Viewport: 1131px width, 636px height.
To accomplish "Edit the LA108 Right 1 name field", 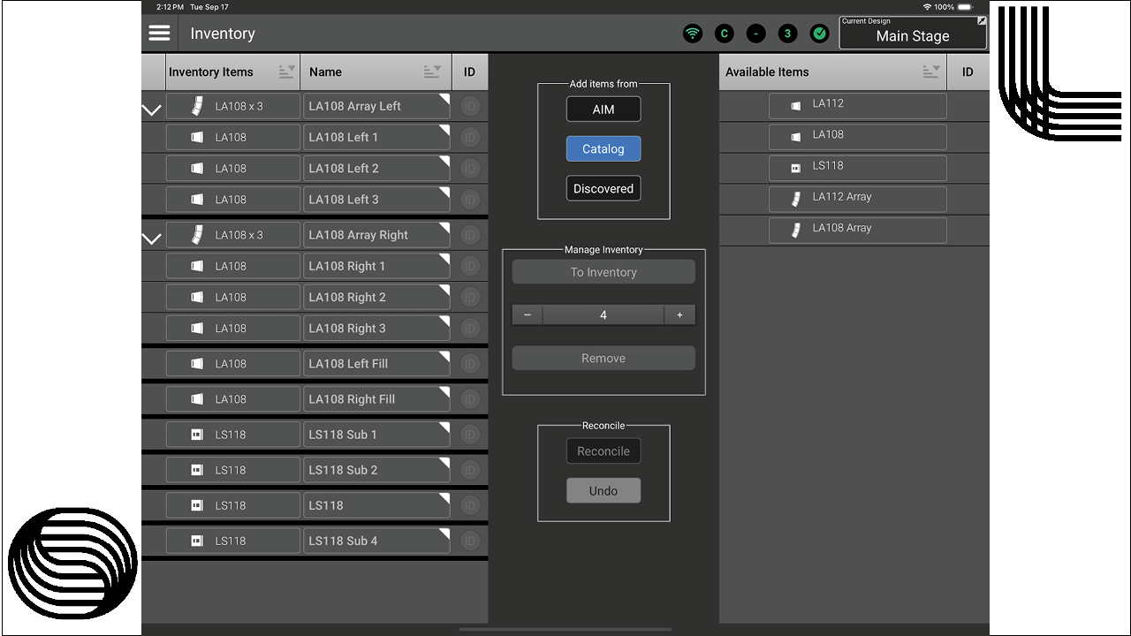I will (x=376, y=266).
